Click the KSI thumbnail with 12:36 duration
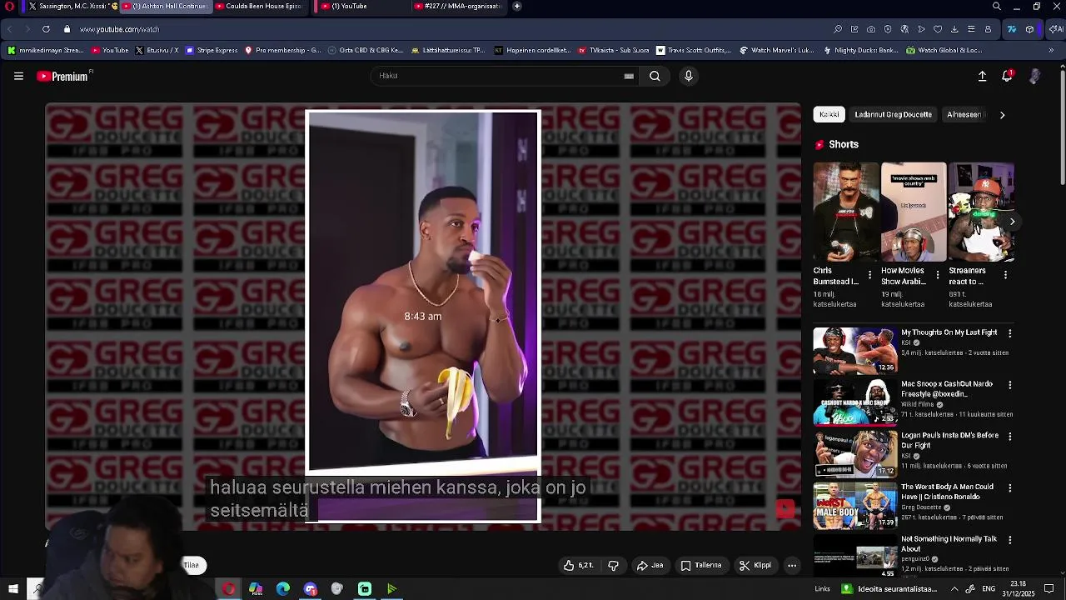The height and width of the screenshot is (600, 1066). pyautogui.click(x=855, y=350)
